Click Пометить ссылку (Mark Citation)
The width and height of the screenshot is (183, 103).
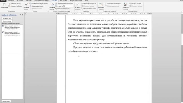(126, 6)
